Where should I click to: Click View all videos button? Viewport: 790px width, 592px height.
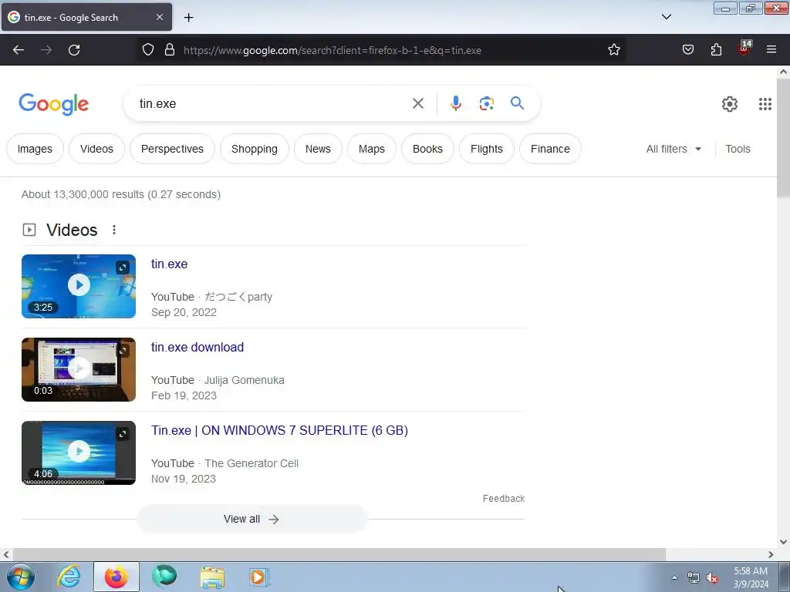tap(252, 519)
